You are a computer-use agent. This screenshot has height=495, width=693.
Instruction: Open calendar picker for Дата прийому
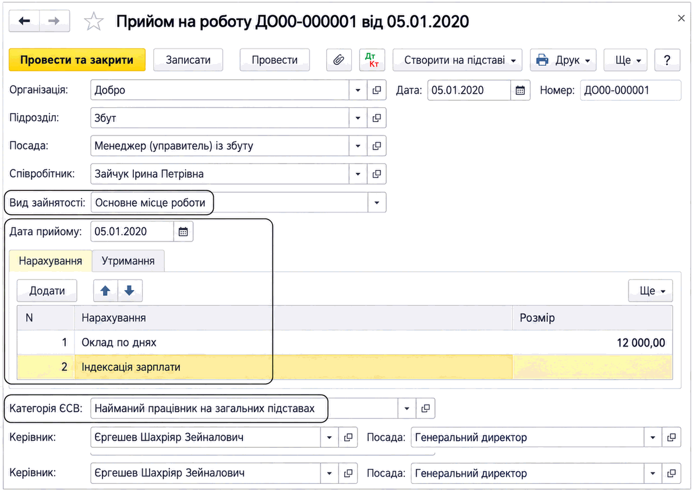coord(183,232)
